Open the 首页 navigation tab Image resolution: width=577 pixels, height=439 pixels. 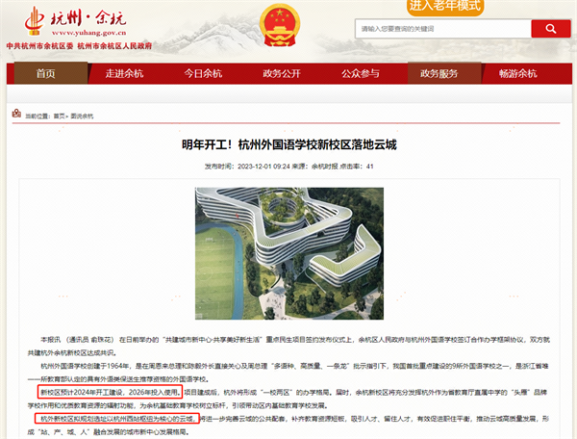46,73
